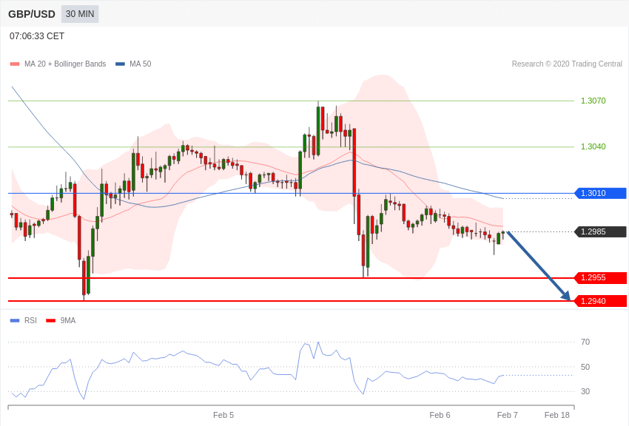Click the MA 50 legend color swatch

coord(121,64)
